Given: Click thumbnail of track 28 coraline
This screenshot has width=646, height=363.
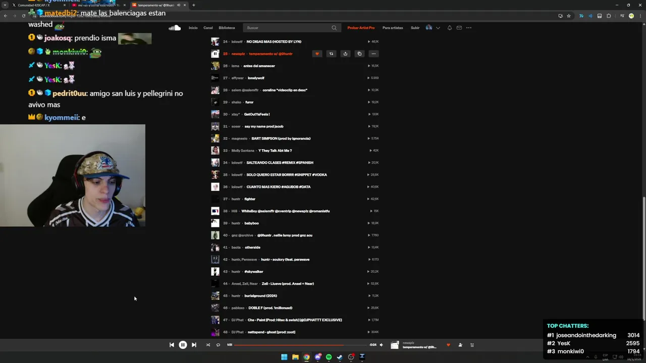Looking at the screenshot, I should [215, 90].
